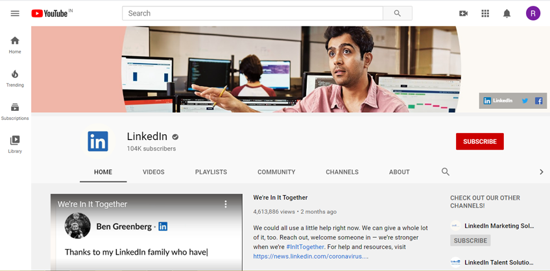
Task: Select the HOME channel tab
Action: [x=103, y=172]
